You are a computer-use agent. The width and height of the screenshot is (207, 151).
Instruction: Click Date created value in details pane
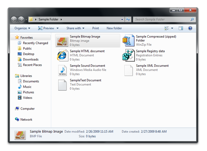point(154,132)
